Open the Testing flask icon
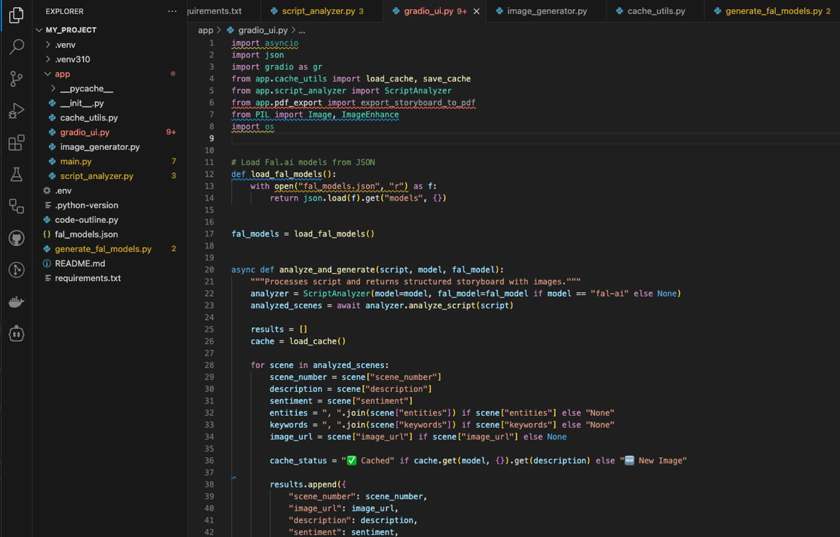The height and width of the screenshot is (537, 840). coord(17,174)
